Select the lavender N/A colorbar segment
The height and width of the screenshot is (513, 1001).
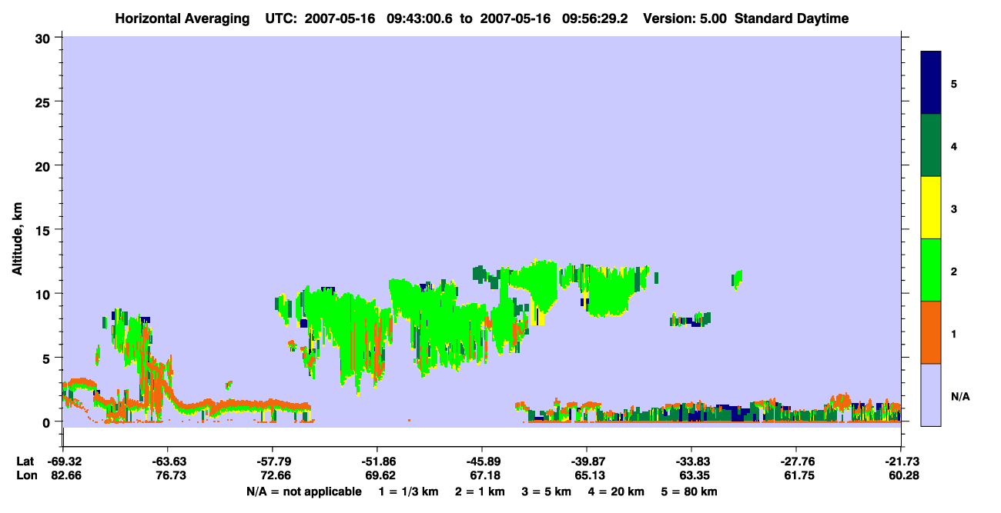pyautogui.click(x=931, y=395)
